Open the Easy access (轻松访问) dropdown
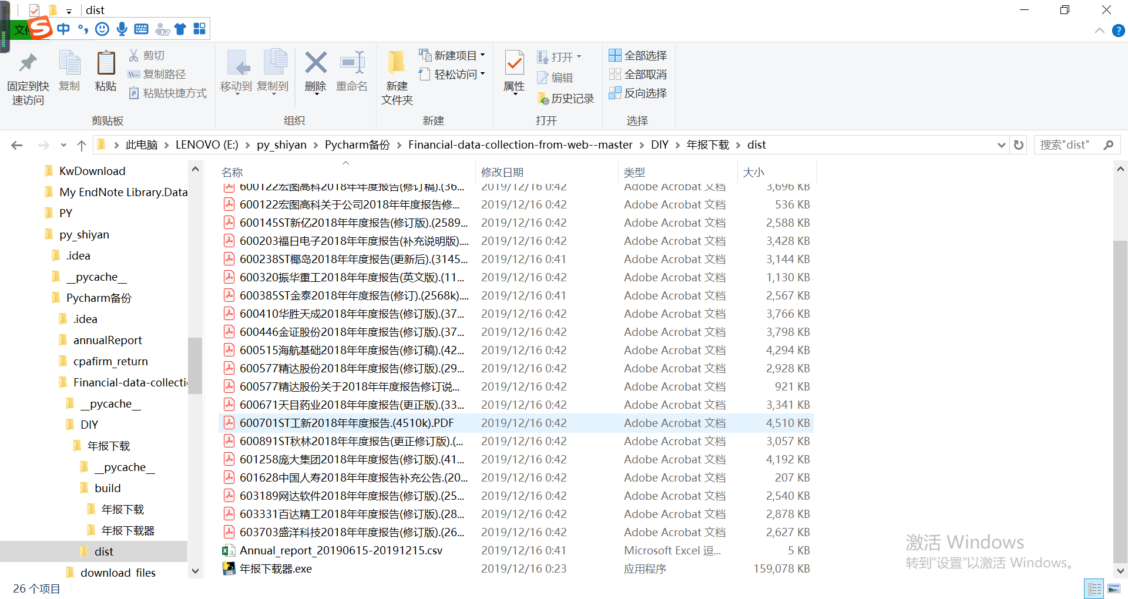1128x599 pixels. tap(452, 74)
